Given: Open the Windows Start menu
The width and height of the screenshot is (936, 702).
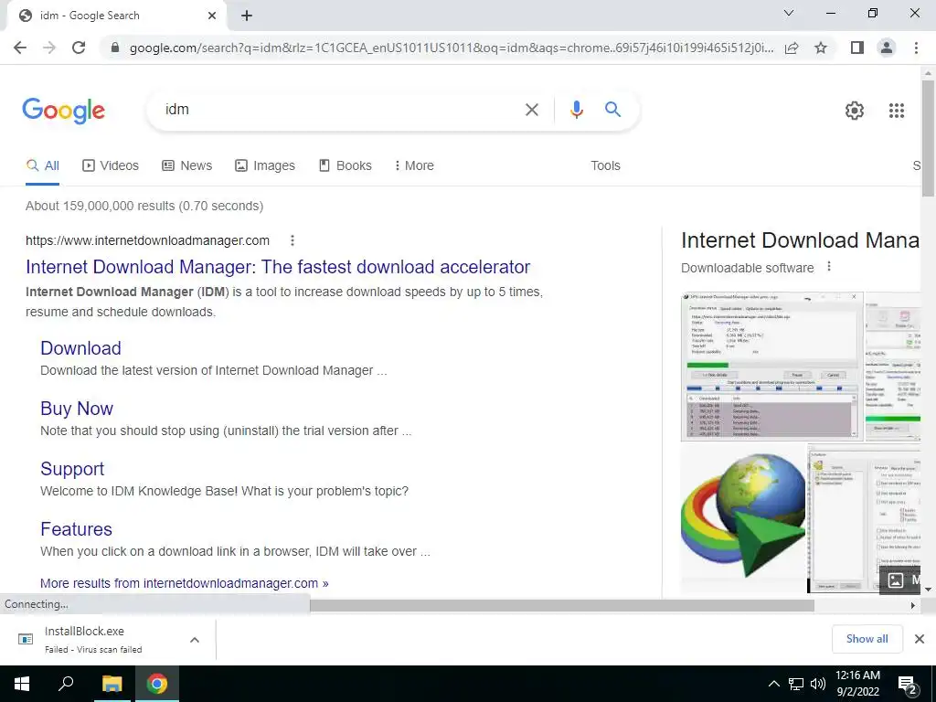Looking at the screenshot, I should (x=22, y=684).
